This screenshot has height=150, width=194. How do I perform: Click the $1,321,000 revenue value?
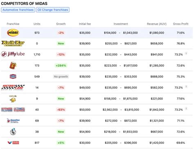click(157, 121)
